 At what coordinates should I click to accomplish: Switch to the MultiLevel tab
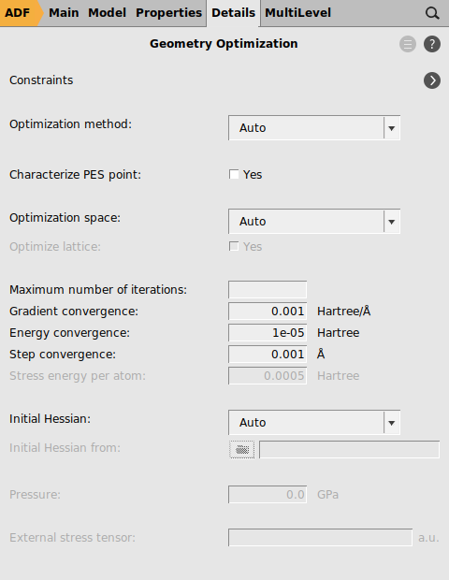[x=297, y=13]
